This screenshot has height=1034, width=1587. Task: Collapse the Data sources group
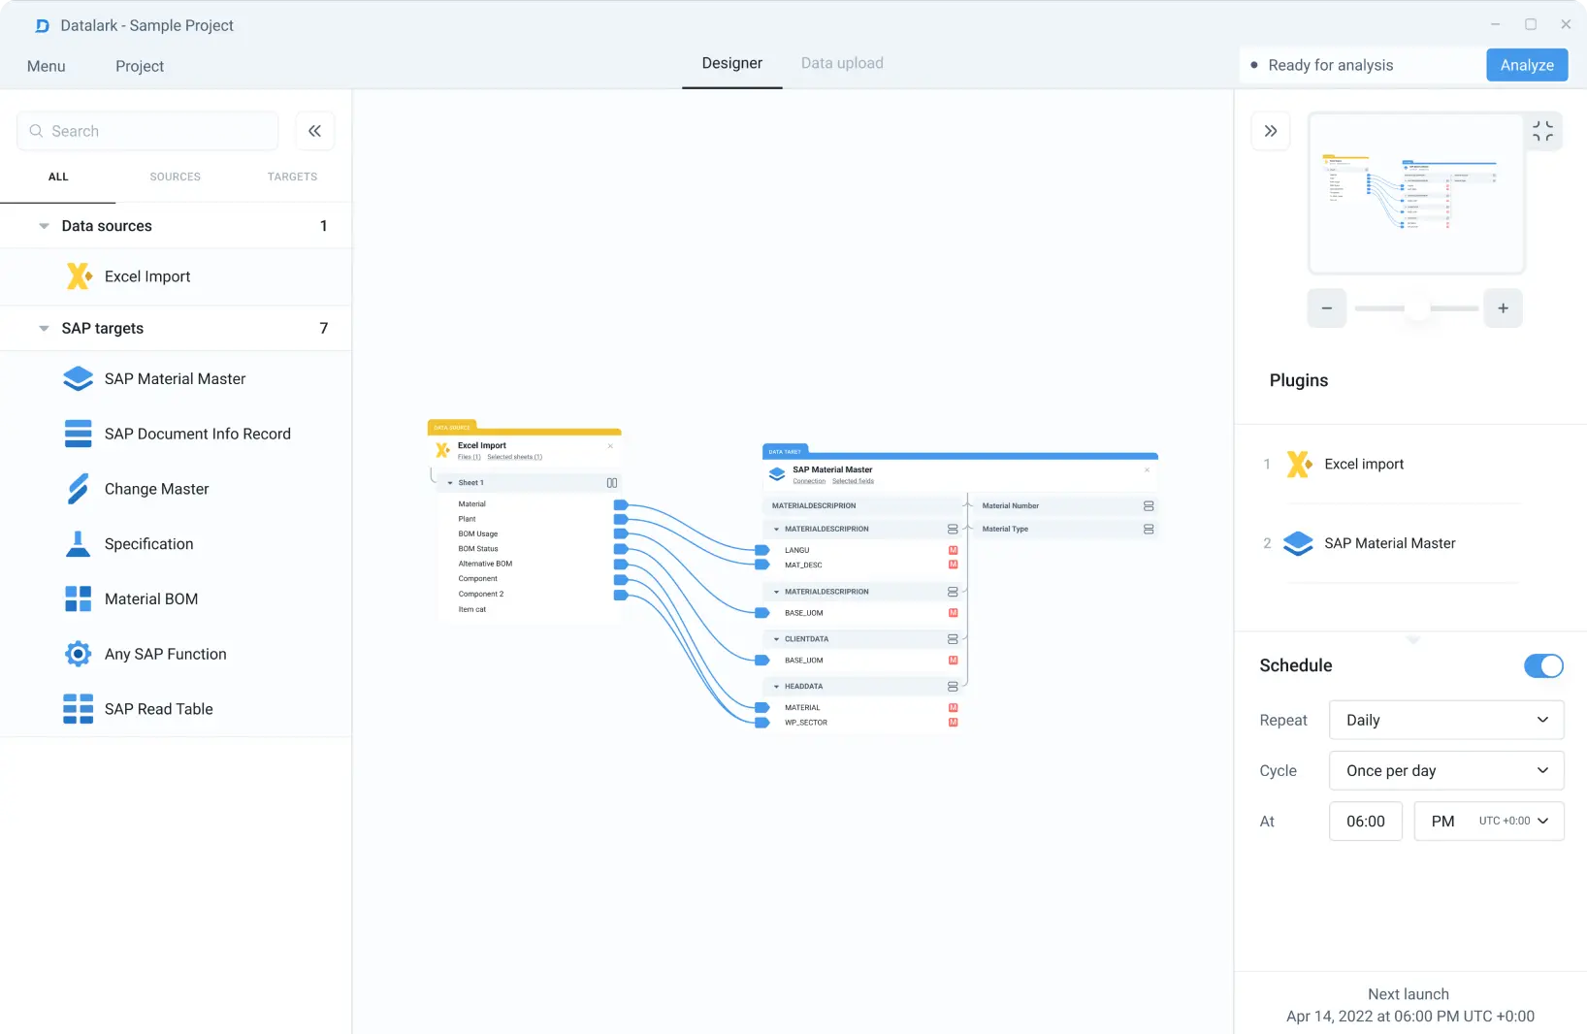click(44, 226)
